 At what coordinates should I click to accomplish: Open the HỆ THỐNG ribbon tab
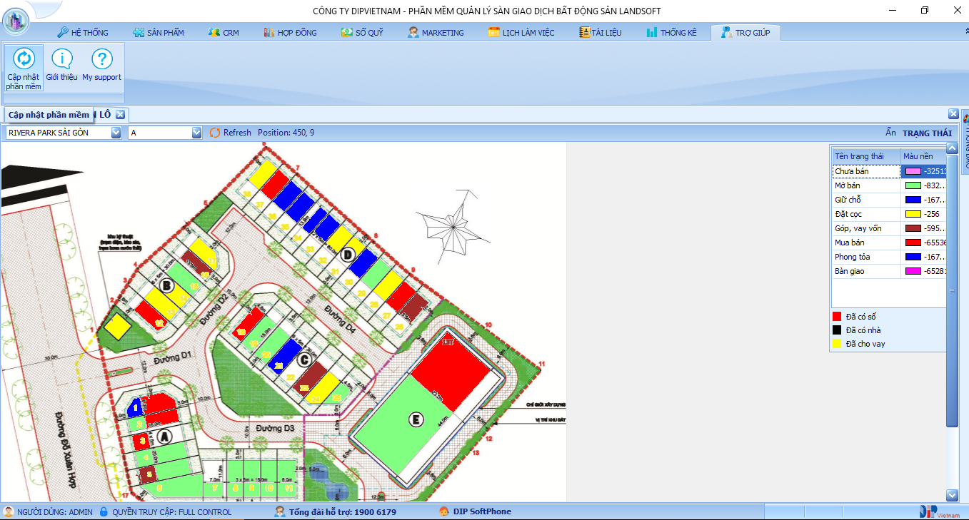click(x=83, y=33)
